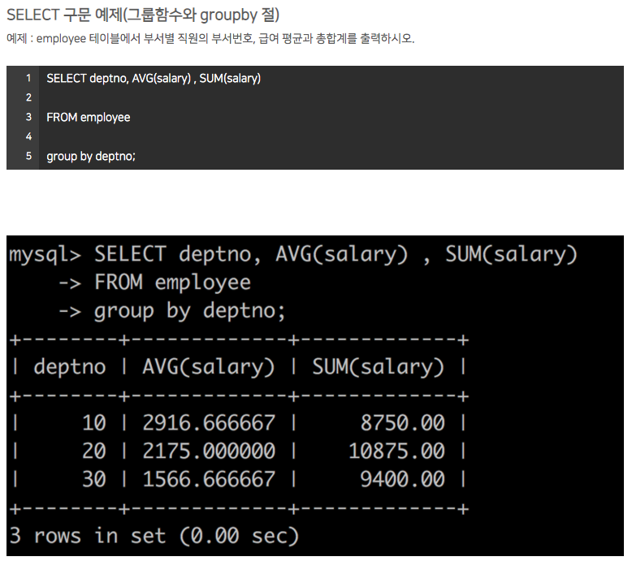Click line number 1 in code gutter
This screenshot has height=561, width=632.
tap(28, 78)
